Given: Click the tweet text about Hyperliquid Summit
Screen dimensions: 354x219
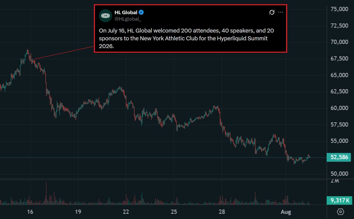Looking at the screenshot, I should tap(186, 38).
